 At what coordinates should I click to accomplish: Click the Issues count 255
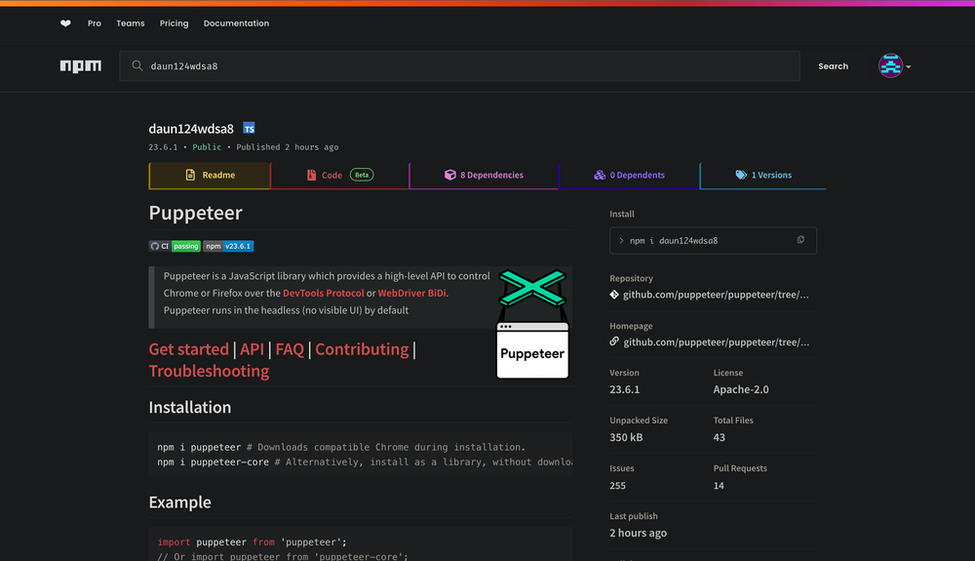[617, 486]
